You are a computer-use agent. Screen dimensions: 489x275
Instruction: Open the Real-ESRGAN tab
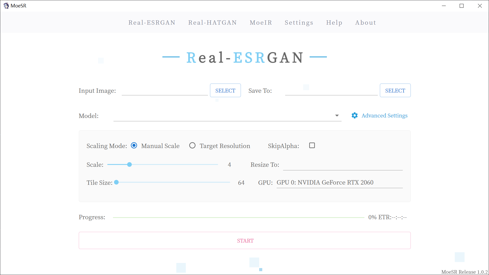pyautogui.click(x=152, y=23)
